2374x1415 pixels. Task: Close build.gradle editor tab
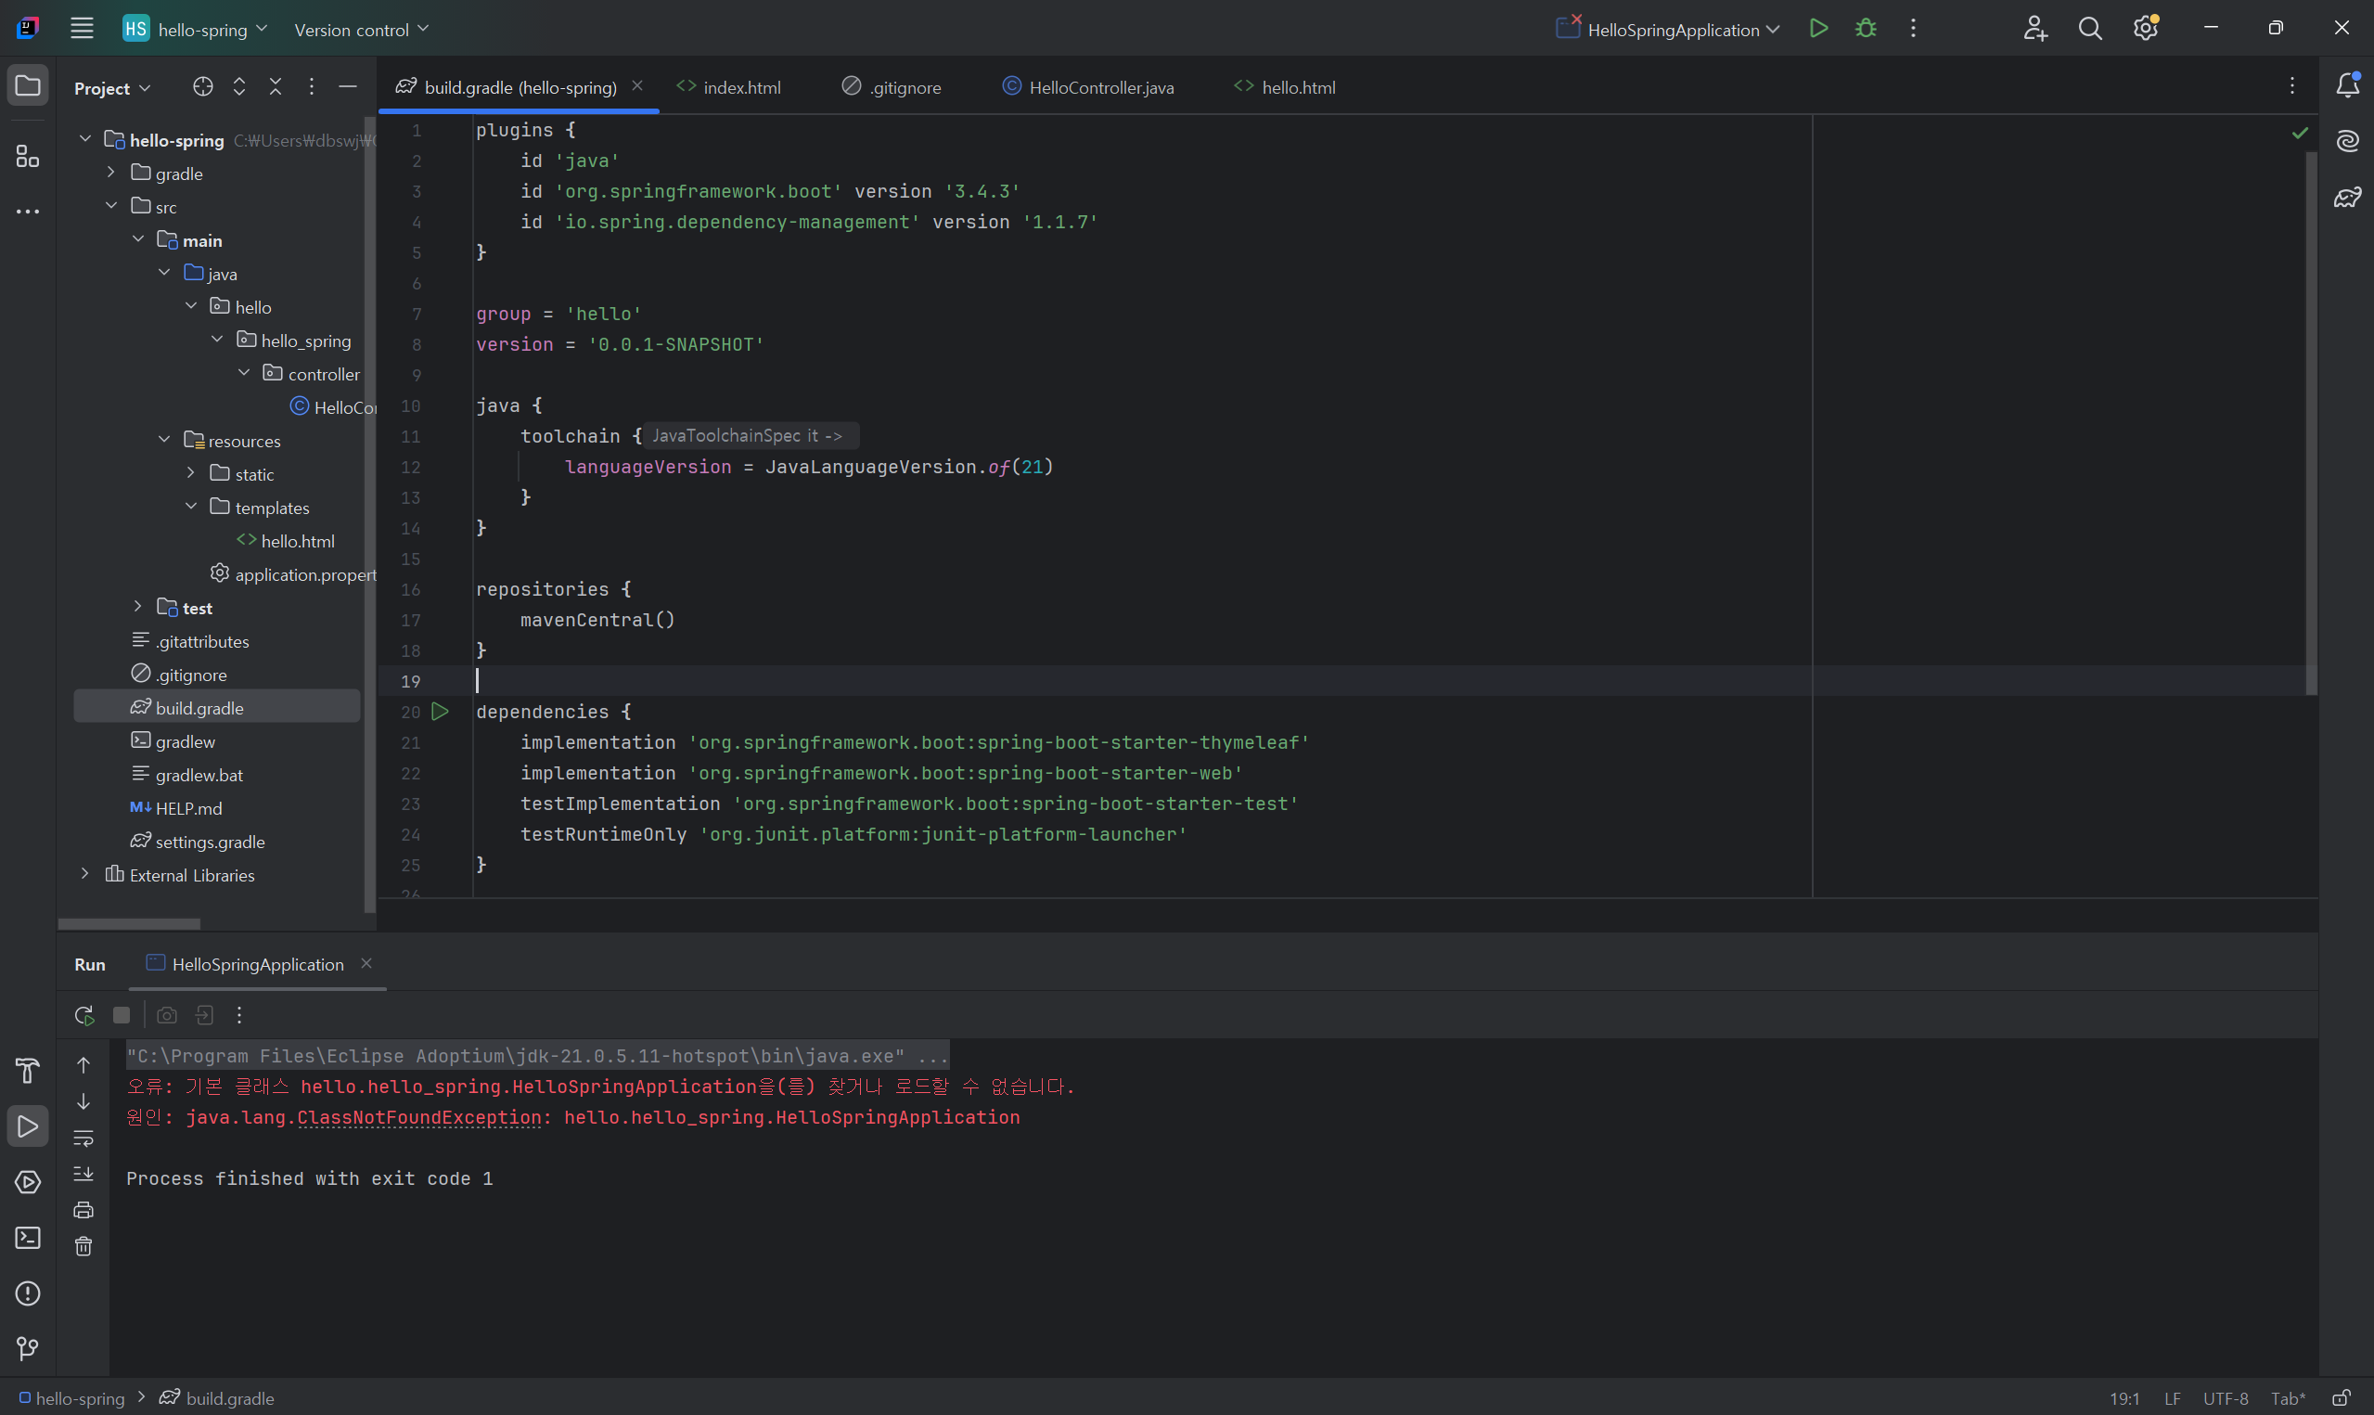coord(637,85)
